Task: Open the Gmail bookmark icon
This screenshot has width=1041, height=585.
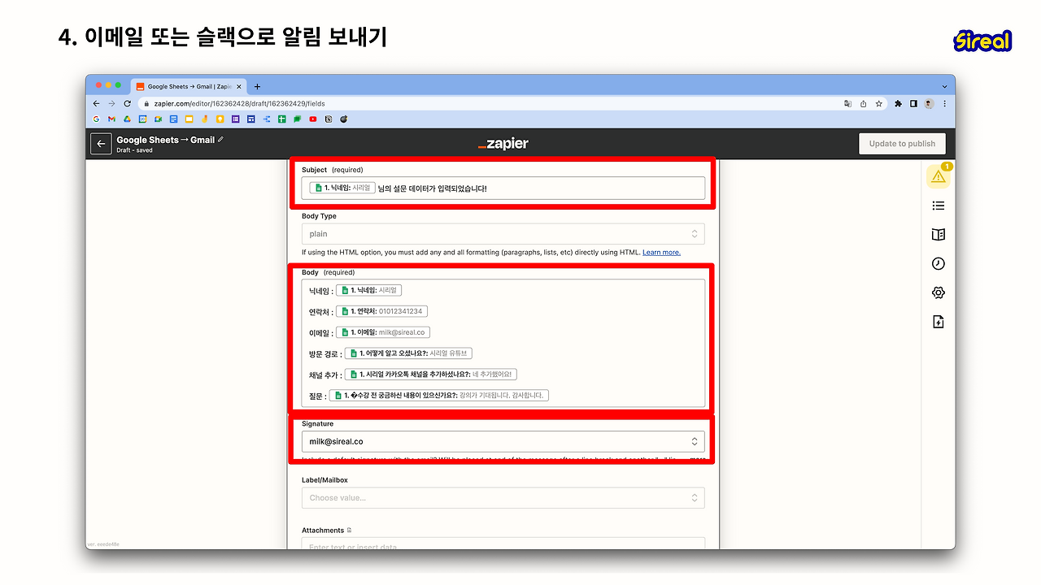Action: [112, 119]
